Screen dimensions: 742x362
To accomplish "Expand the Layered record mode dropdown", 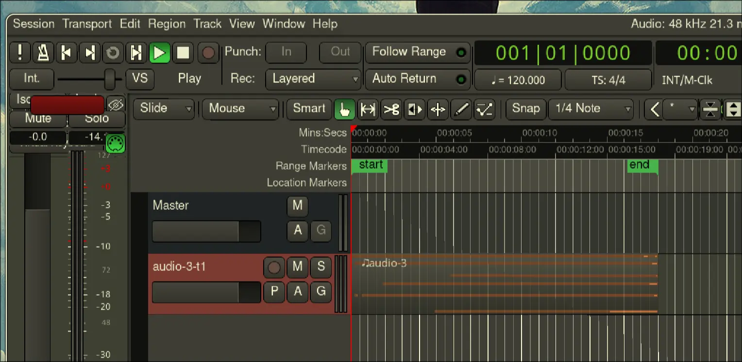I will point(313,79).
